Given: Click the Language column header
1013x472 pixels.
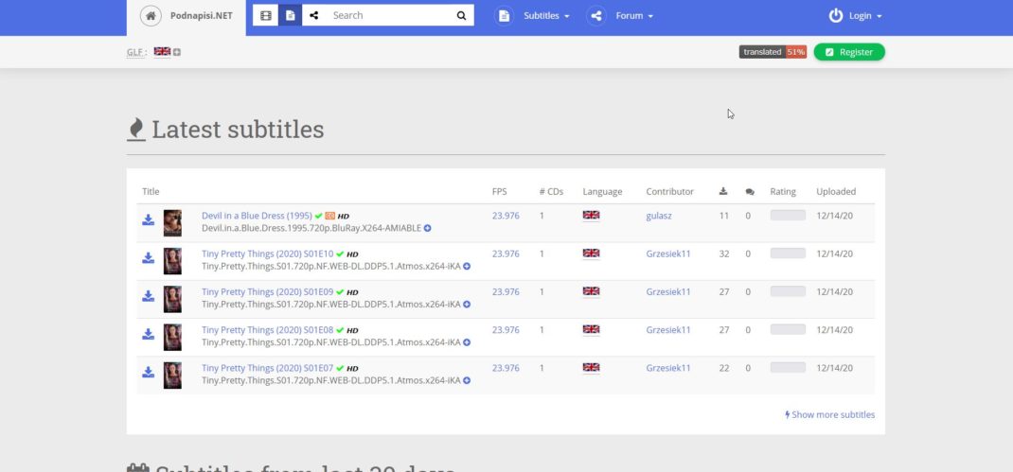Looking at the screenshot, I should [602, 192].
